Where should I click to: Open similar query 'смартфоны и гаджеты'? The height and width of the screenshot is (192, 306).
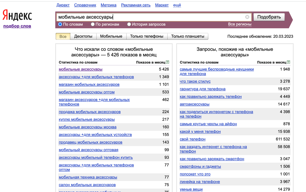200,167
